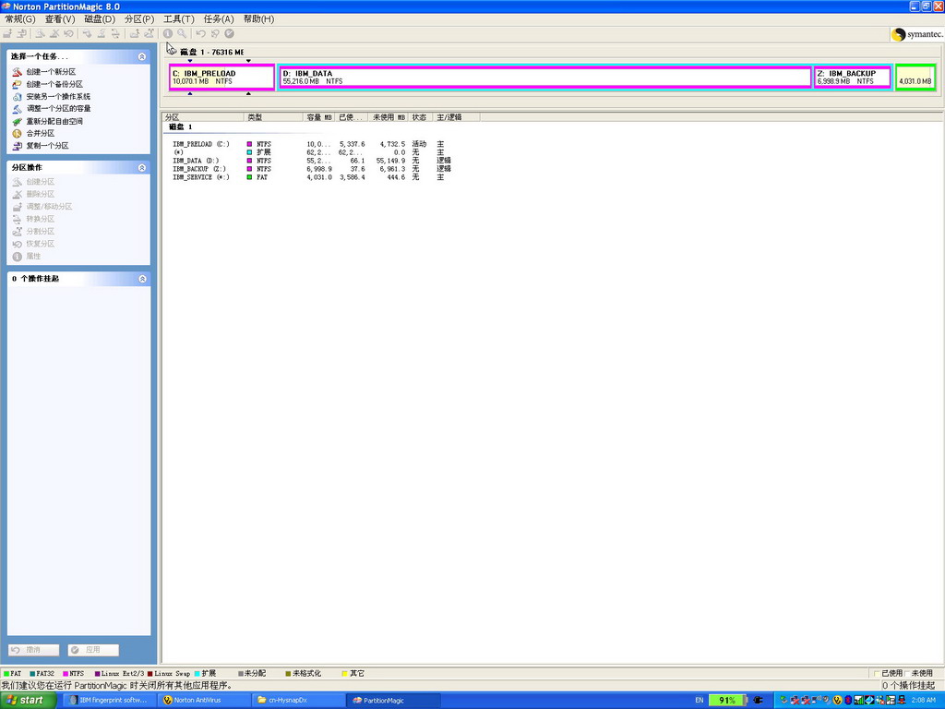This screenshot has height=709, width=945.
Task: Click the 调整一个分区的容量 task icon
Action: (x=17, y=109)
